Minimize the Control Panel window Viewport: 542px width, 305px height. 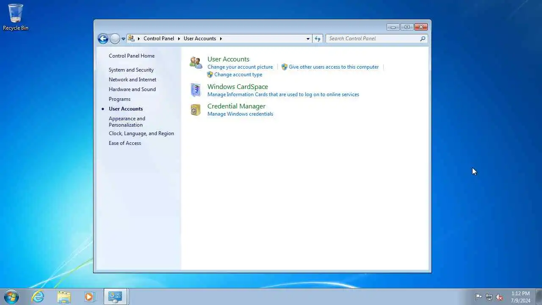point(393,27)
